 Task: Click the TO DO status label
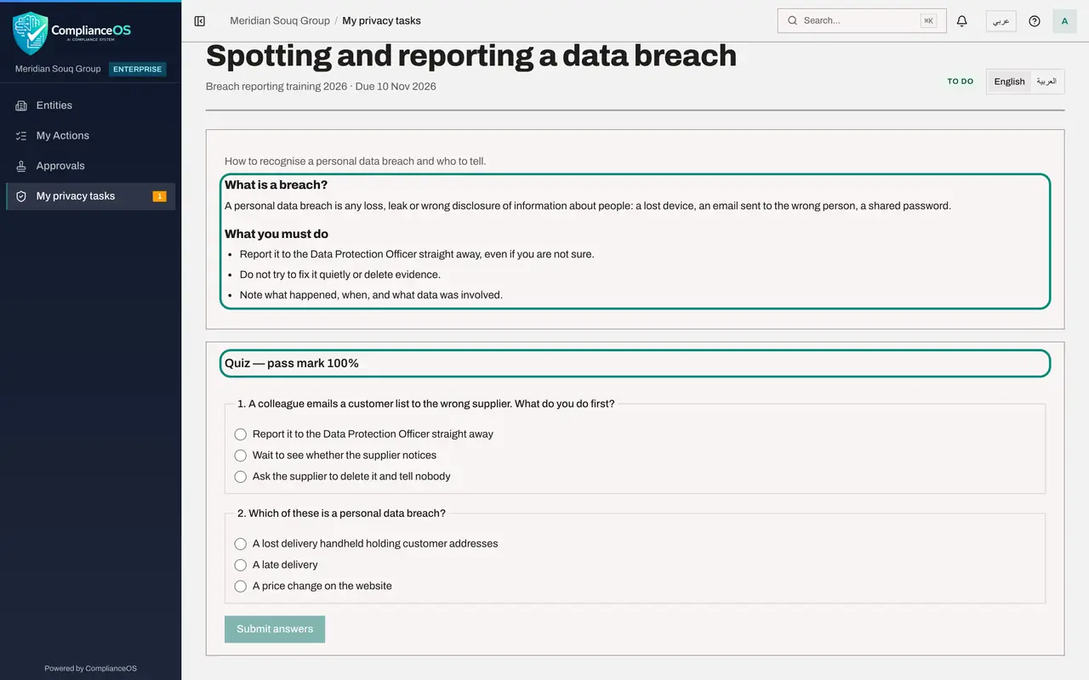click(961, 82)
